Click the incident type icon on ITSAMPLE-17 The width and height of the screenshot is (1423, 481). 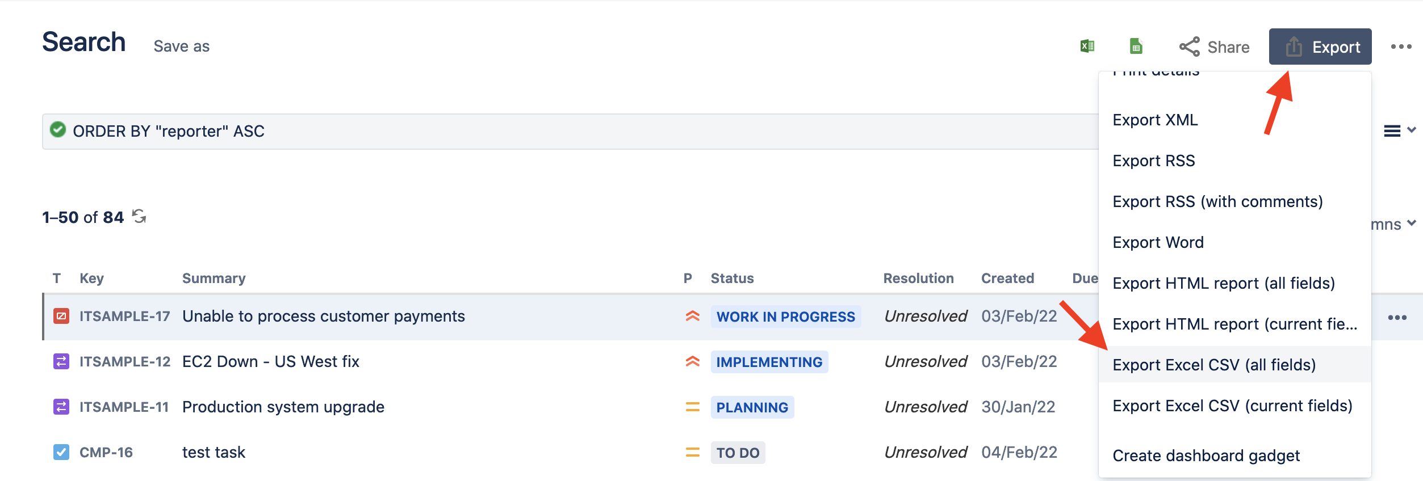pos(61,317)
